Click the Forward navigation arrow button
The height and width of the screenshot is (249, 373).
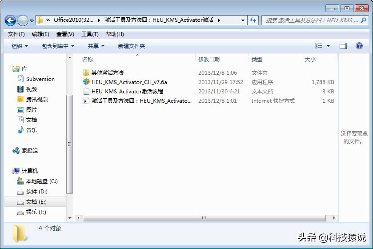(x=23, y=20)
